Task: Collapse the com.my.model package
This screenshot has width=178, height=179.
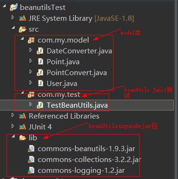Action: coord(22,39)
